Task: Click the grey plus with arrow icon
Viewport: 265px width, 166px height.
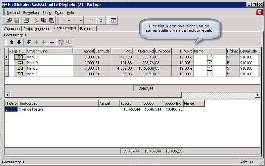Action: pos(44,42)
